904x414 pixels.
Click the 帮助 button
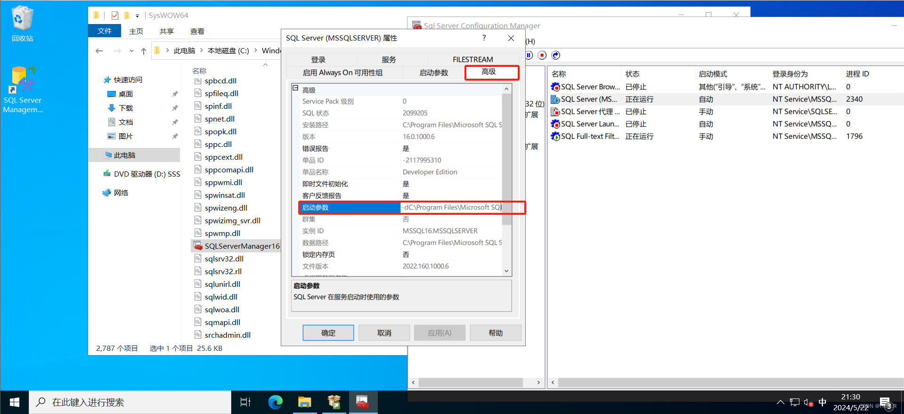(x=496, y=333)
